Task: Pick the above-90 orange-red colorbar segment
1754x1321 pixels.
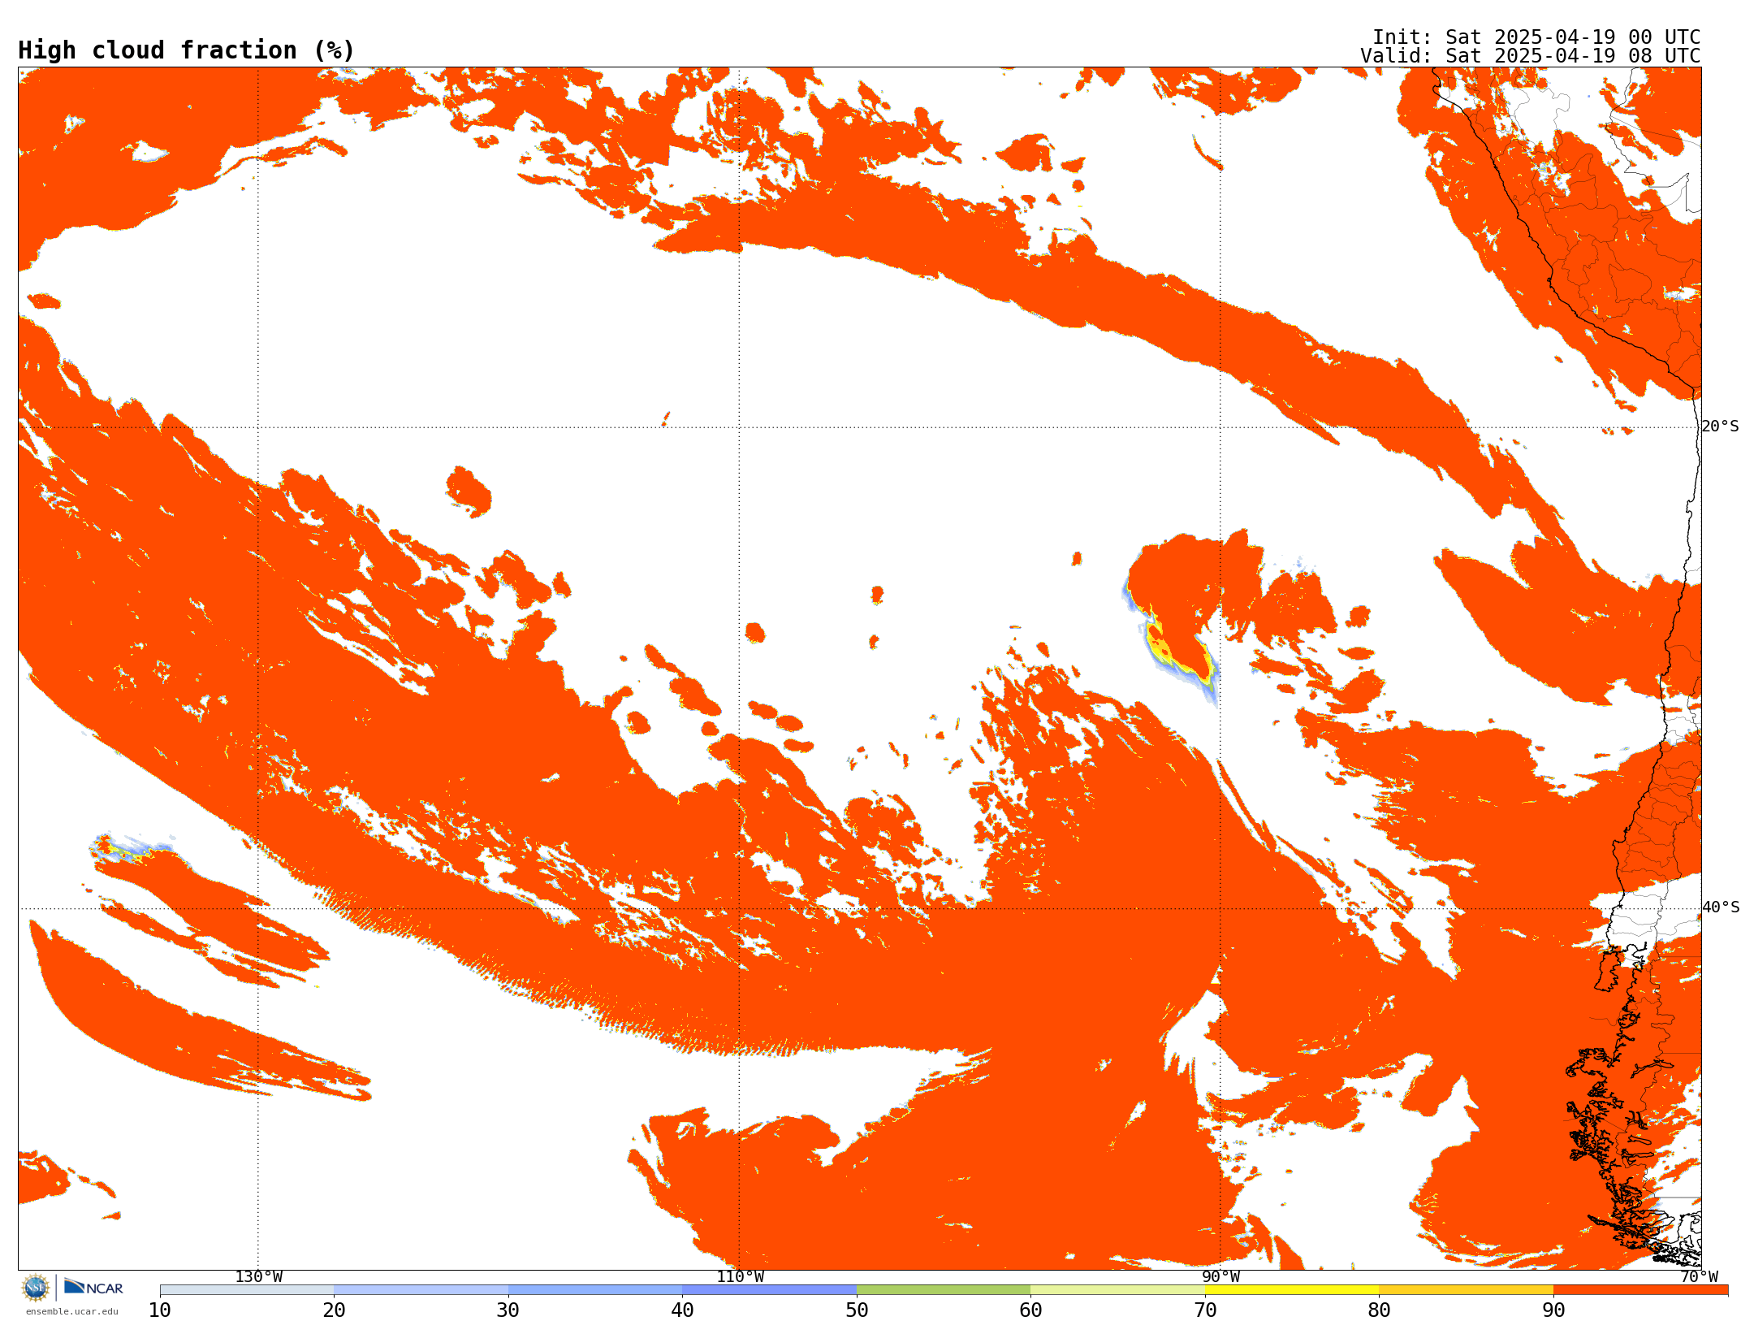Action: click(1640, 1290)
